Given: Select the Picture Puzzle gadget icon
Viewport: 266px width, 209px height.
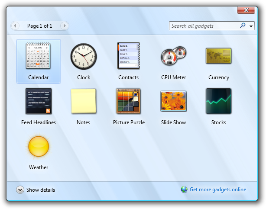Looking at the screenshot, I should 128,101.
